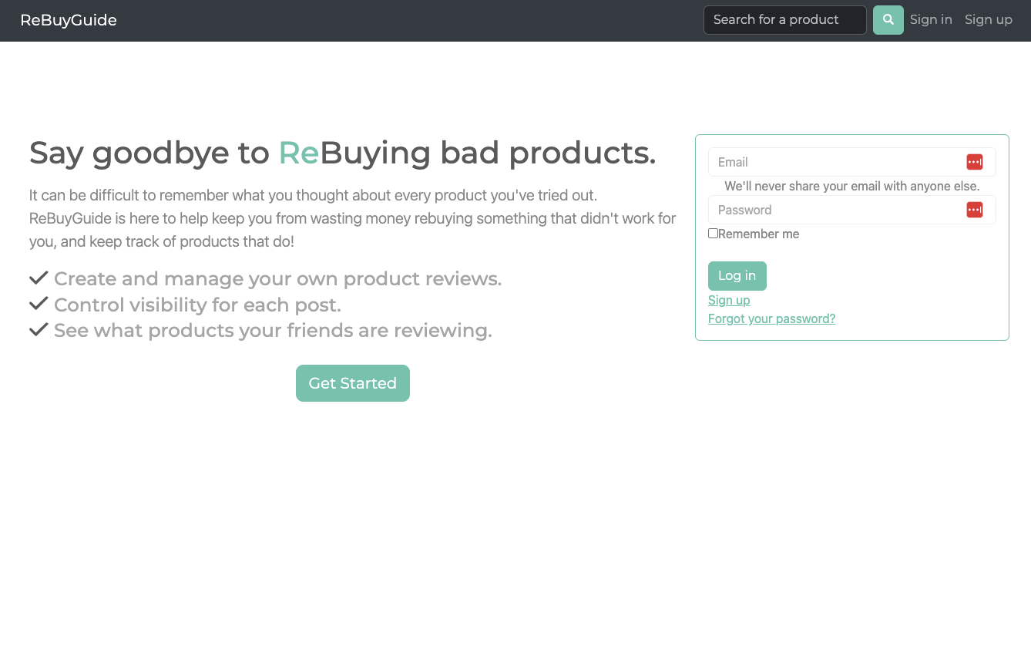Click the checkmark beside 'Create and manage'
1031x650 pixels.
(x=39, y=278)
